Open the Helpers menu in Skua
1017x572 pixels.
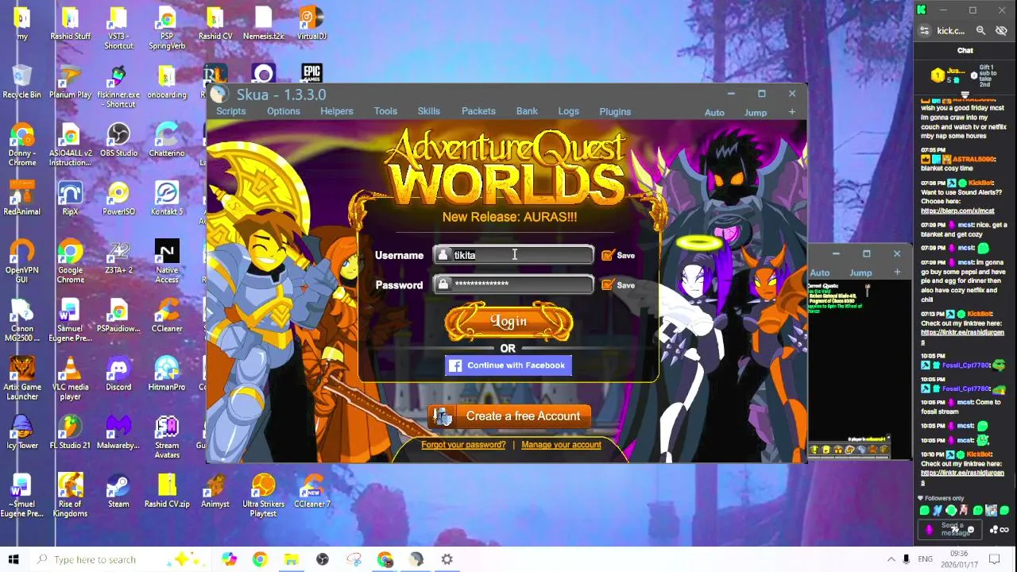336,111
